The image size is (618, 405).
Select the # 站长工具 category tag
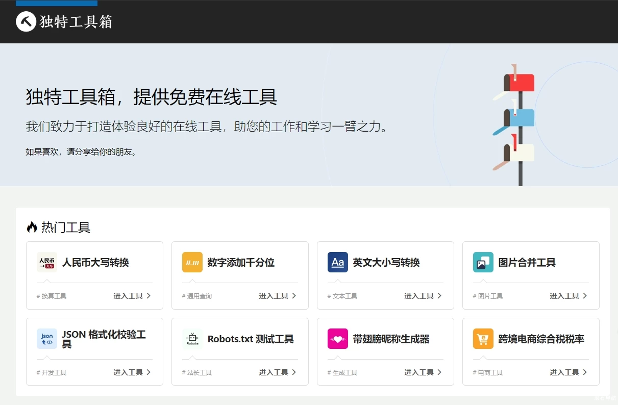tap(197, 373)
